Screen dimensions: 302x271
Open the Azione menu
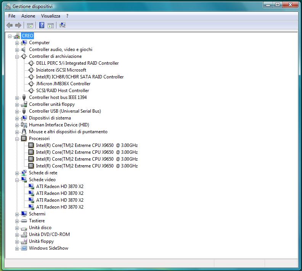point(28,16)
